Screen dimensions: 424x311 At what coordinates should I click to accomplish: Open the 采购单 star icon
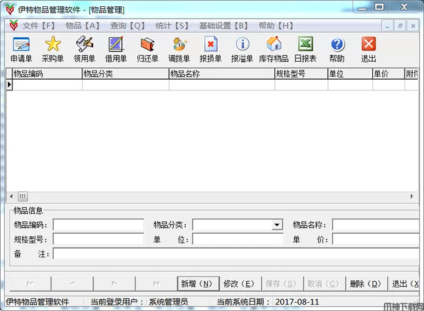pos(53,49)
